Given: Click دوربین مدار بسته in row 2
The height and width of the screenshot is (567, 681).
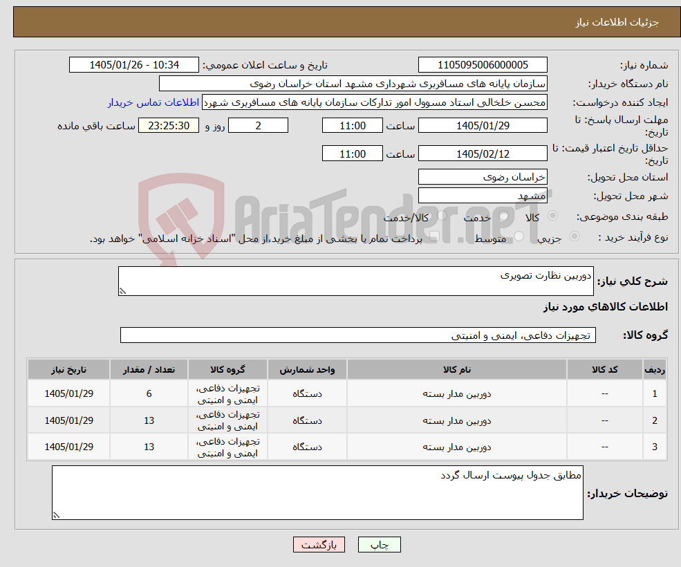Looking at the screenshot, I should [457, 420].
